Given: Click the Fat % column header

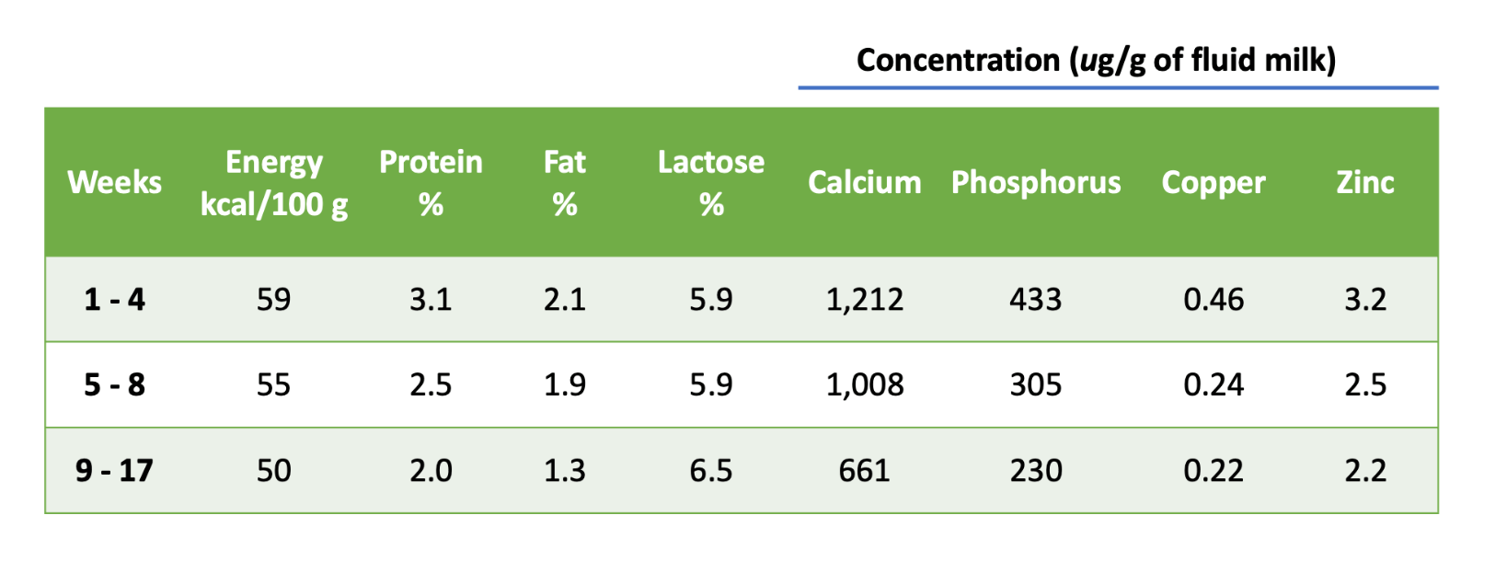Looking at the screenshot, I should (564, 182).
